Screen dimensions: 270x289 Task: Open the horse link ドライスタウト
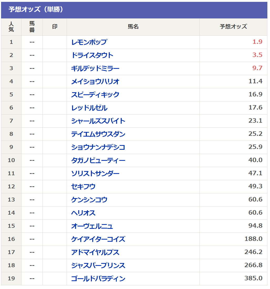pyautogui.click(x=92, y=55)
